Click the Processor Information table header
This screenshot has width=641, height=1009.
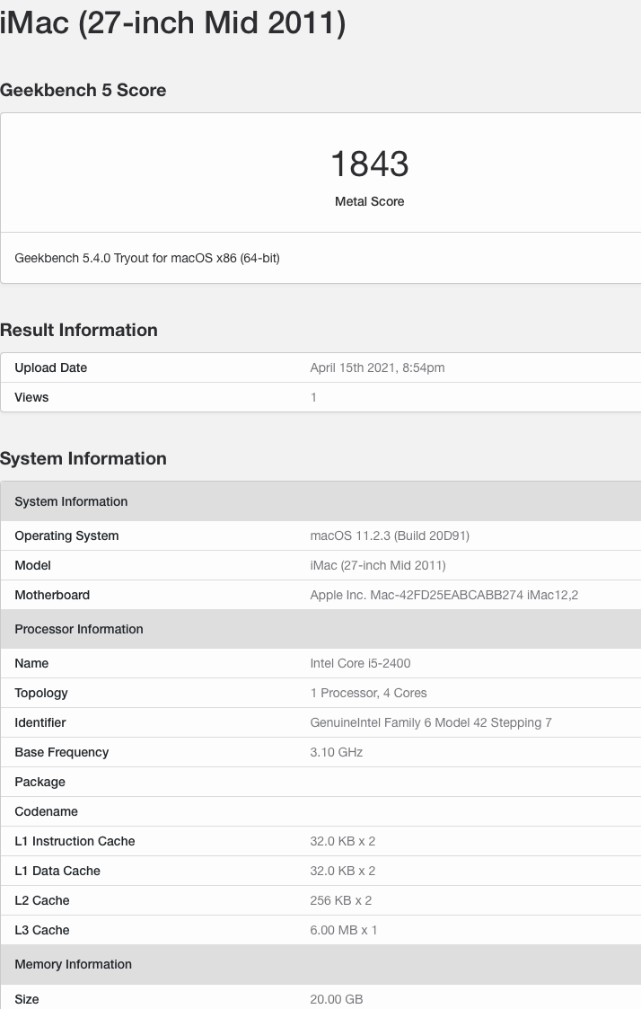79,629
